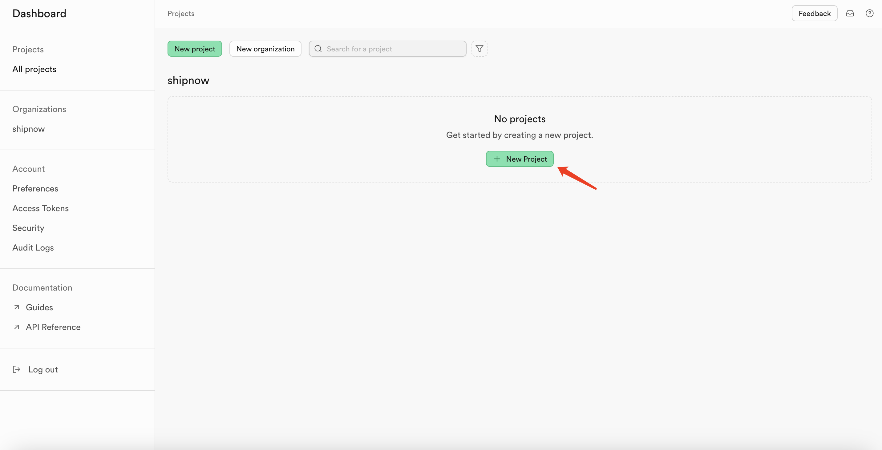Viewport: 882px width, 450px height.
Task: Click on Security under Account section
Action: pyautogui.click(x=28, y=228)
